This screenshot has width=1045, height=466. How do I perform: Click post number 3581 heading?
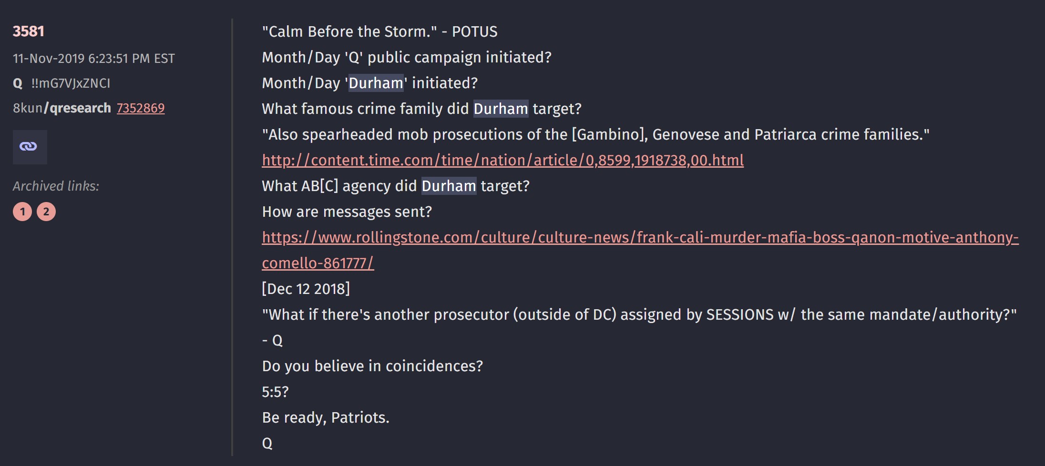pos(29,31)
